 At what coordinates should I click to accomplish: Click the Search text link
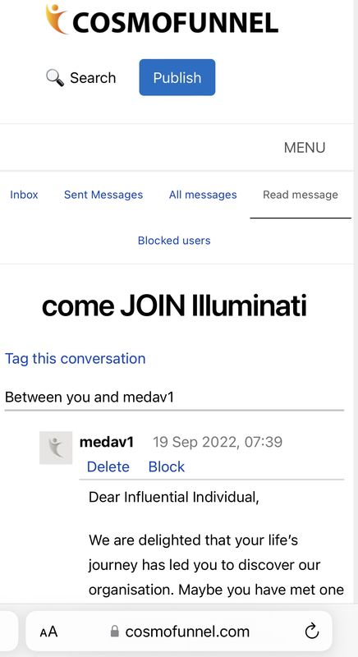click(93, 78)
